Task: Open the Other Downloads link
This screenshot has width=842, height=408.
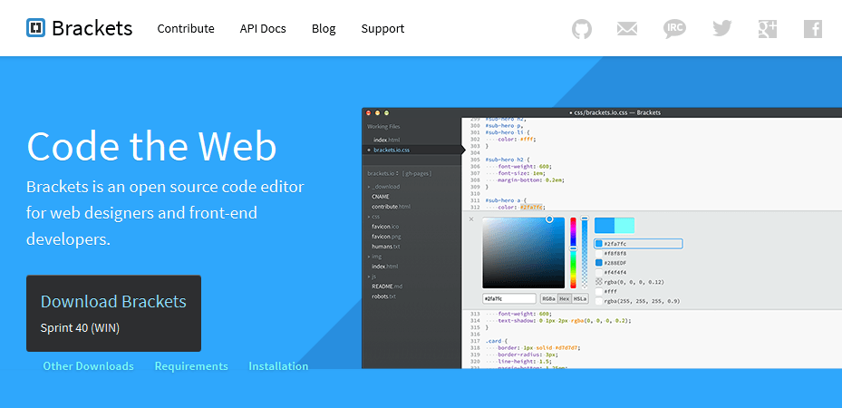Action: click(x=88, y=366)
